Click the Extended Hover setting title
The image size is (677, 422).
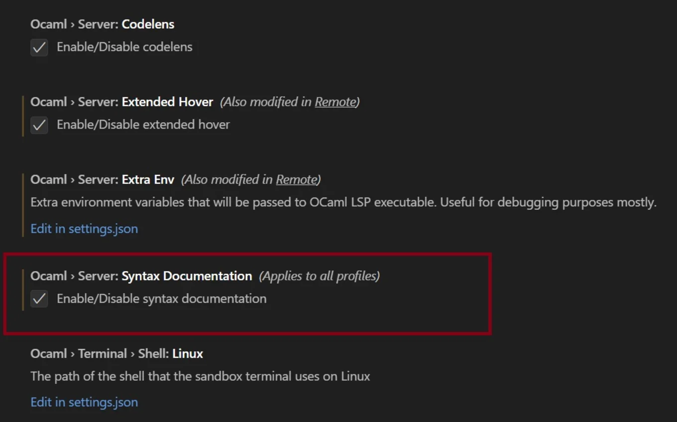point(122,101)
